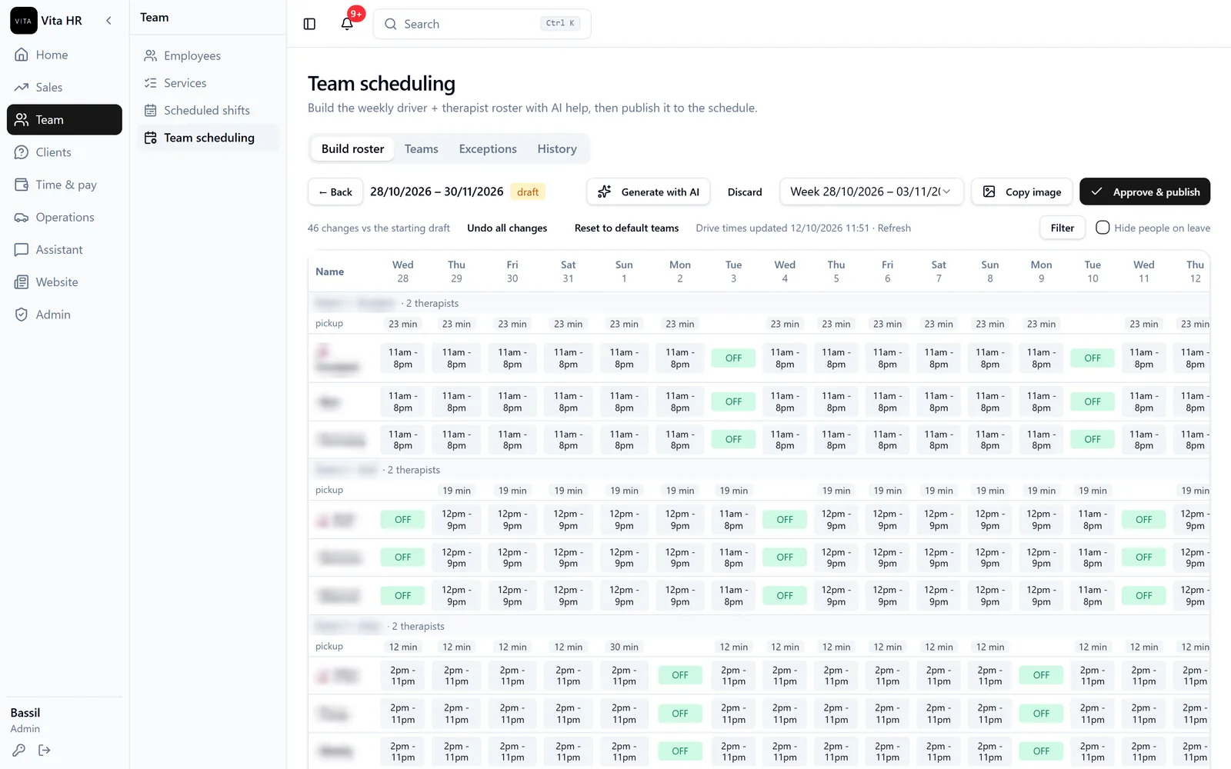Launch the Assistant page
This screenshot has width=1231, height=769.
click(x=65, y=250)
